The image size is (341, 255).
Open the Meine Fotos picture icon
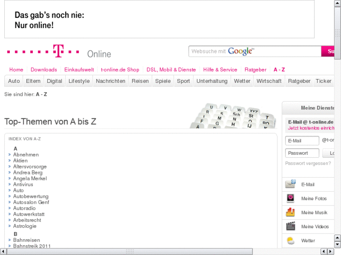pos(290,198)
